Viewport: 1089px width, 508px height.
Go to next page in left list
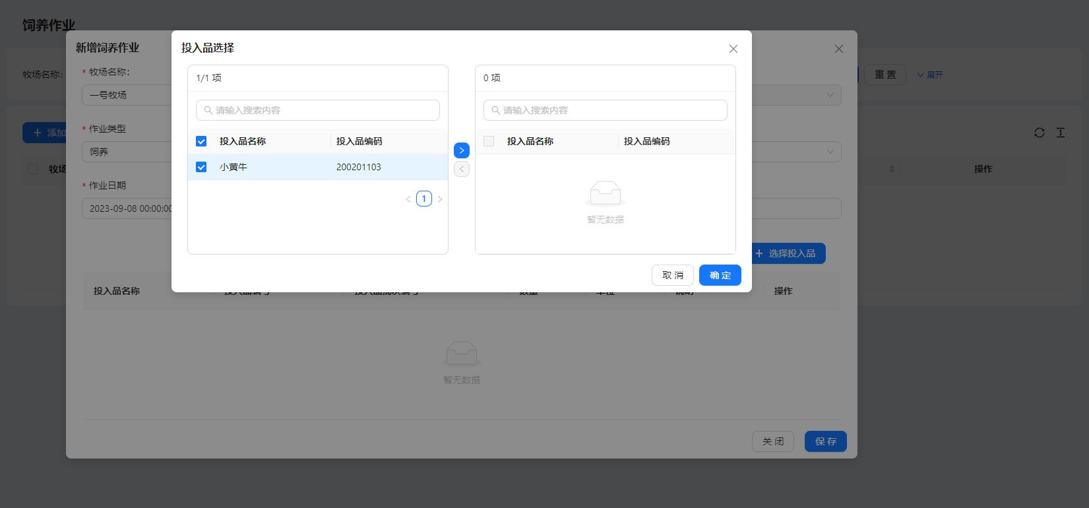440,199
